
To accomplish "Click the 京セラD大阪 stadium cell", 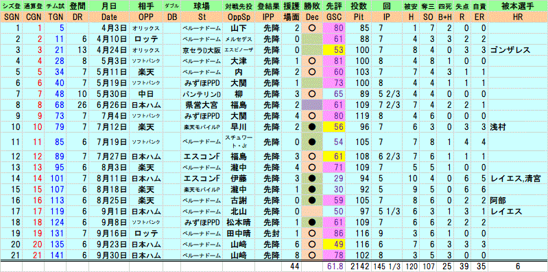I will tap(201, 49).
